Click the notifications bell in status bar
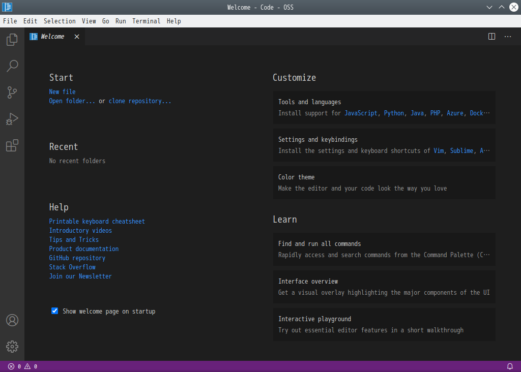521x372 pixels. pos(510,366)
